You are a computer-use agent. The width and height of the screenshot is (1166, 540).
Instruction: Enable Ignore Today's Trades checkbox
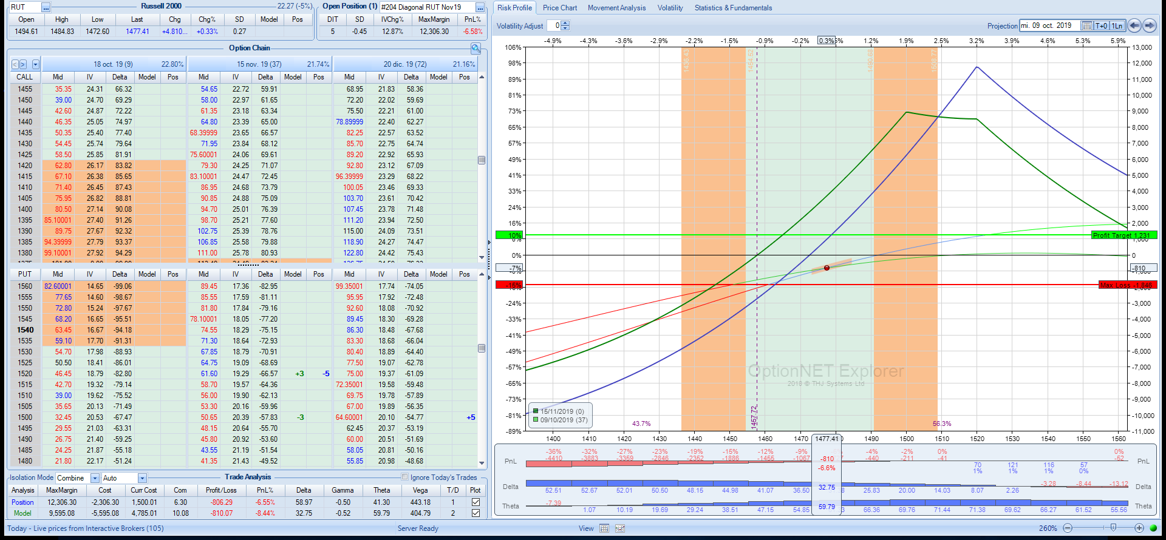click(405, 477)
